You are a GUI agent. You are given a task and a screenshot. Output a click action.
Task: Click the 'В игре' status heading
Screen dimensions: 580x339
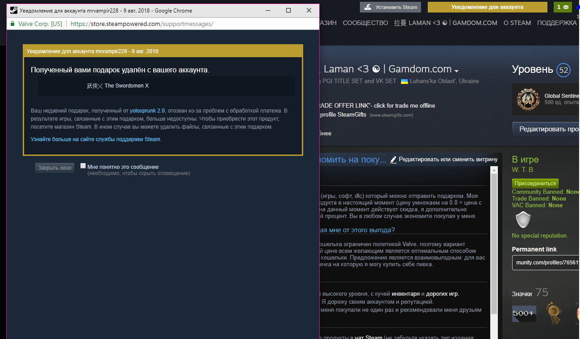click(526, 159)
